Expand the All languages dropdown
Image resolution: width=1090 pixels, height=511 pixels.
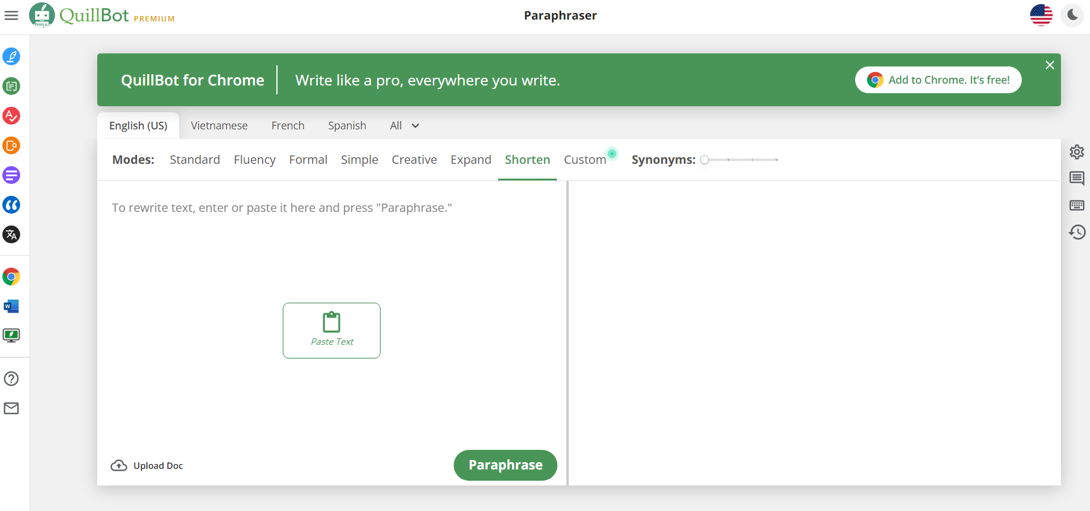pyautogui.click(x=404, y=126)
